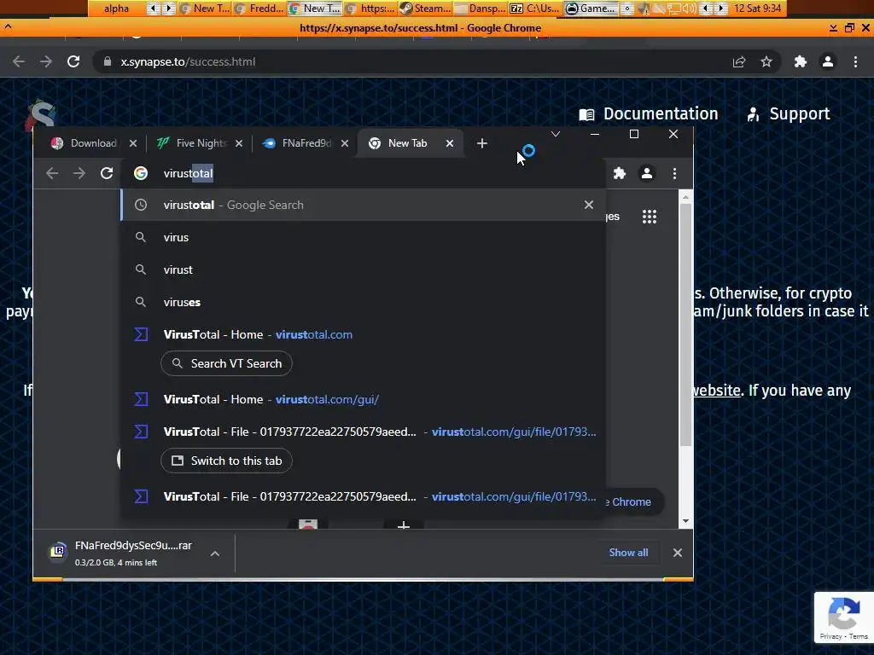Open C:\Us... 7-Zip taskbar item
Screen dimensions: 874x655
(x=536, y=9)
